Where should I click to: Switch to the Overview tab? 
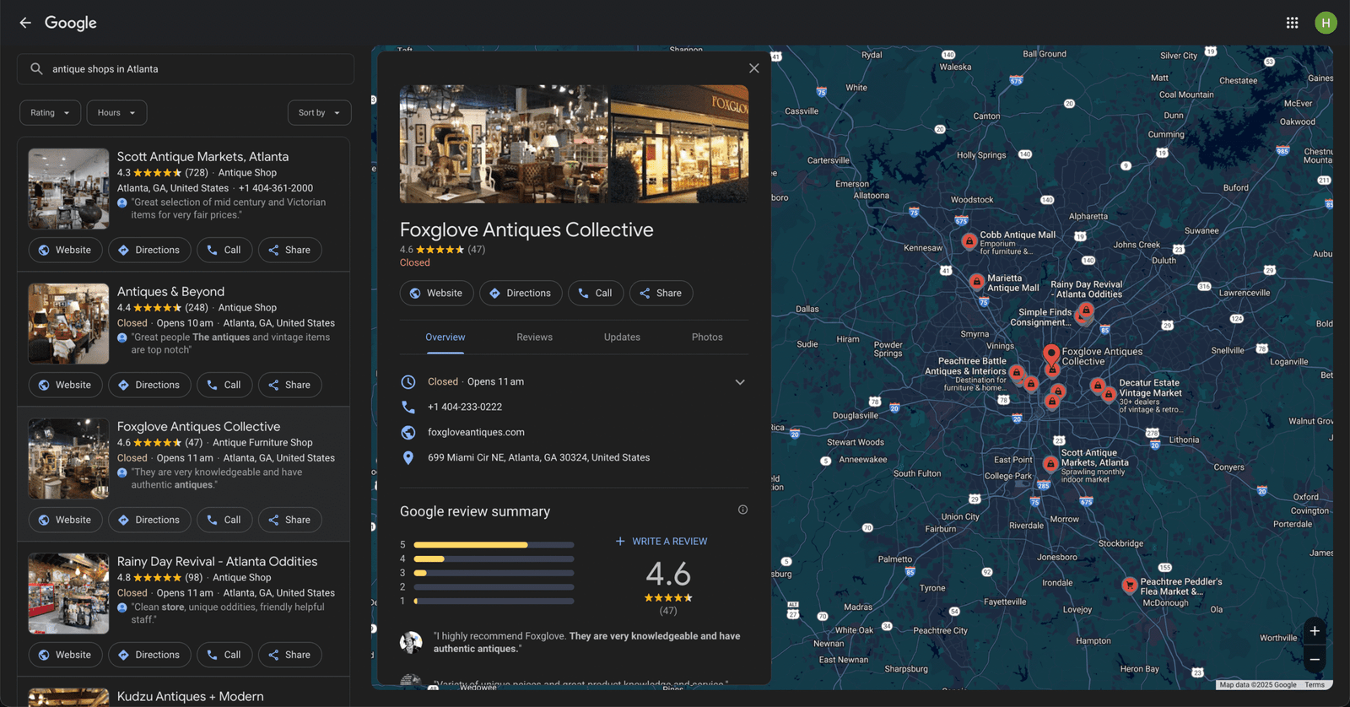click(445, 337)
